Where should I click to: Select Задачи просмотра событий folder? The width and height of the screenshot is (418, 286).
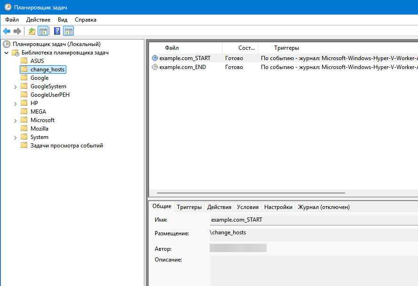tap(66, 146)
